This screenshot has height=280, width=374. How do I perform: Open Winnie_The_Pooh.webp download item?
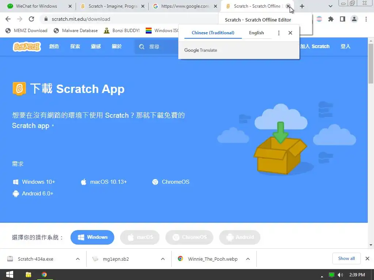pos(213,259)
